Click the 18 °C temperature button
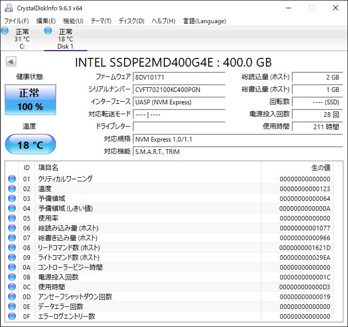The height and width of the screenshot is (327, 348). (30, 144)
